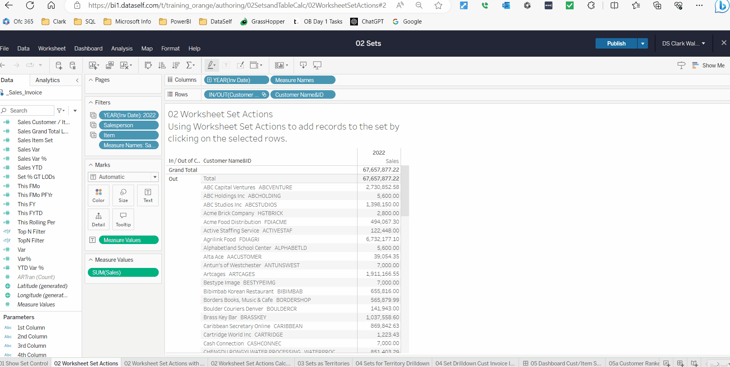Collapse the Filters shelf

tap(91, 103)
